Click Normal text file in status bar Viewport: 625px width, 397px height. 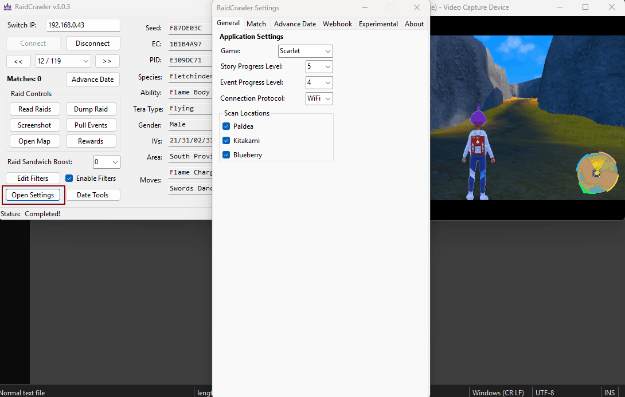tap(22, 392)
